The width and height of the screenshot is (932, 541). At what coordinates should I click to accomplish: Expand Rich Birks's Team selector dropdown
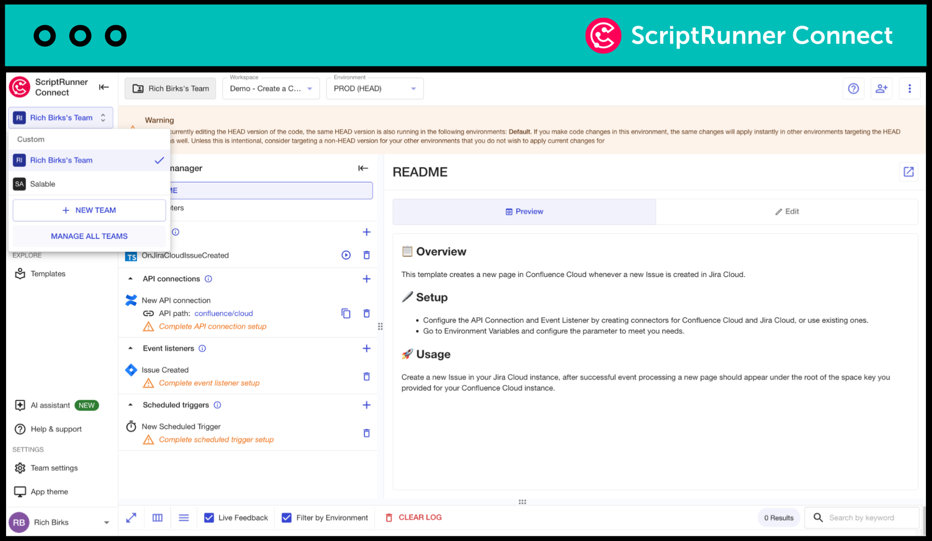pyautogui.click(x=59, y=117)
